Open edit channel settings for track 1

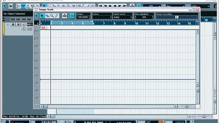[x=23, y=29]
